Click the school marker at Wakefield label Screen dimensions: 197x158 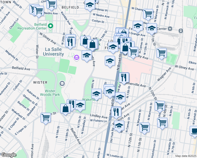(x=96, y=94)
